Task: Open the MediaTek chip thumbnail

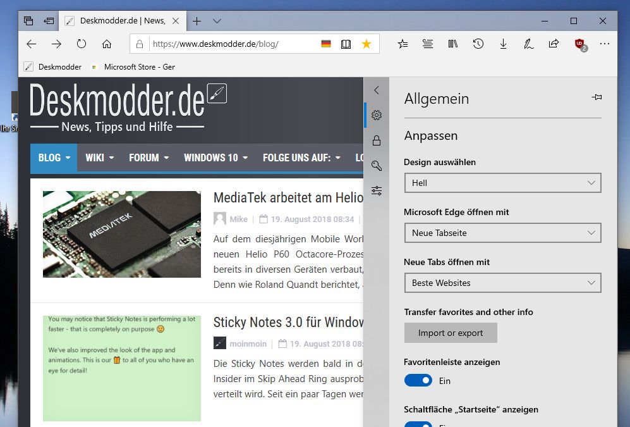Action: coord(122,234)
